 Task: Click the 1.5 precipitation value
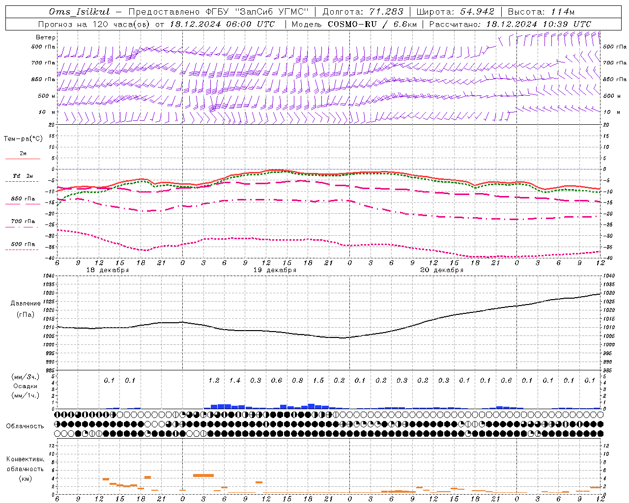[x=318, y=380]
